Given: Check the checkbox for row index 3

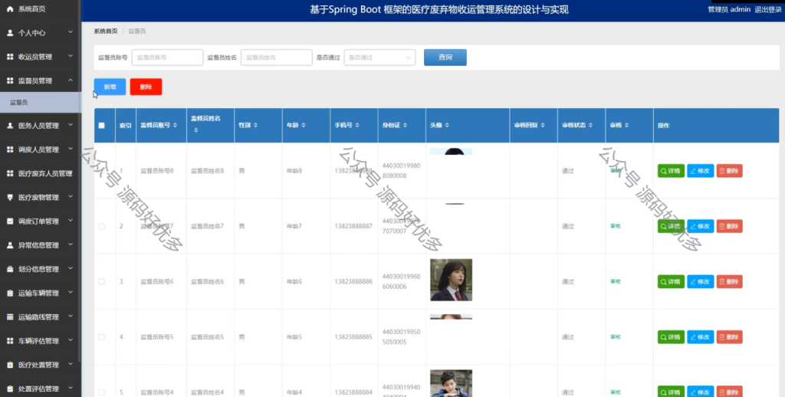Looking at the screenshot, I should (102, 282).
